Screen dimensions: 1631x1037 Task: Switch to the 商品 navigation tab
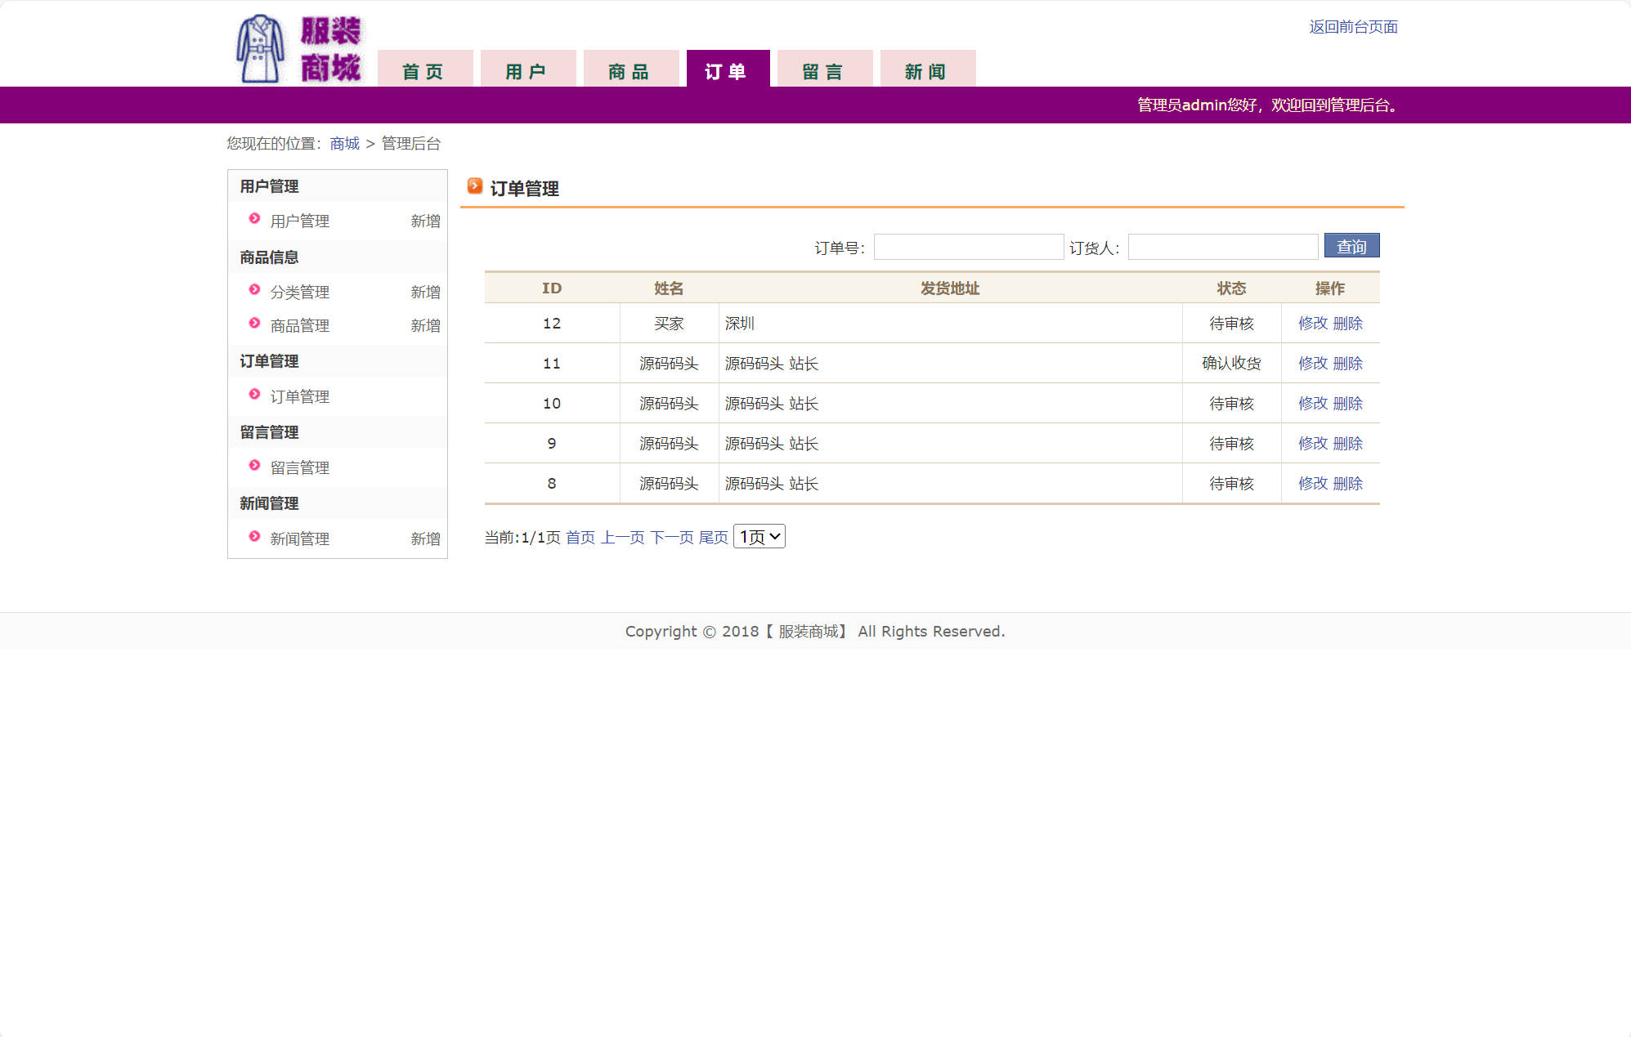pyautogui.click(x=630, y=70)
